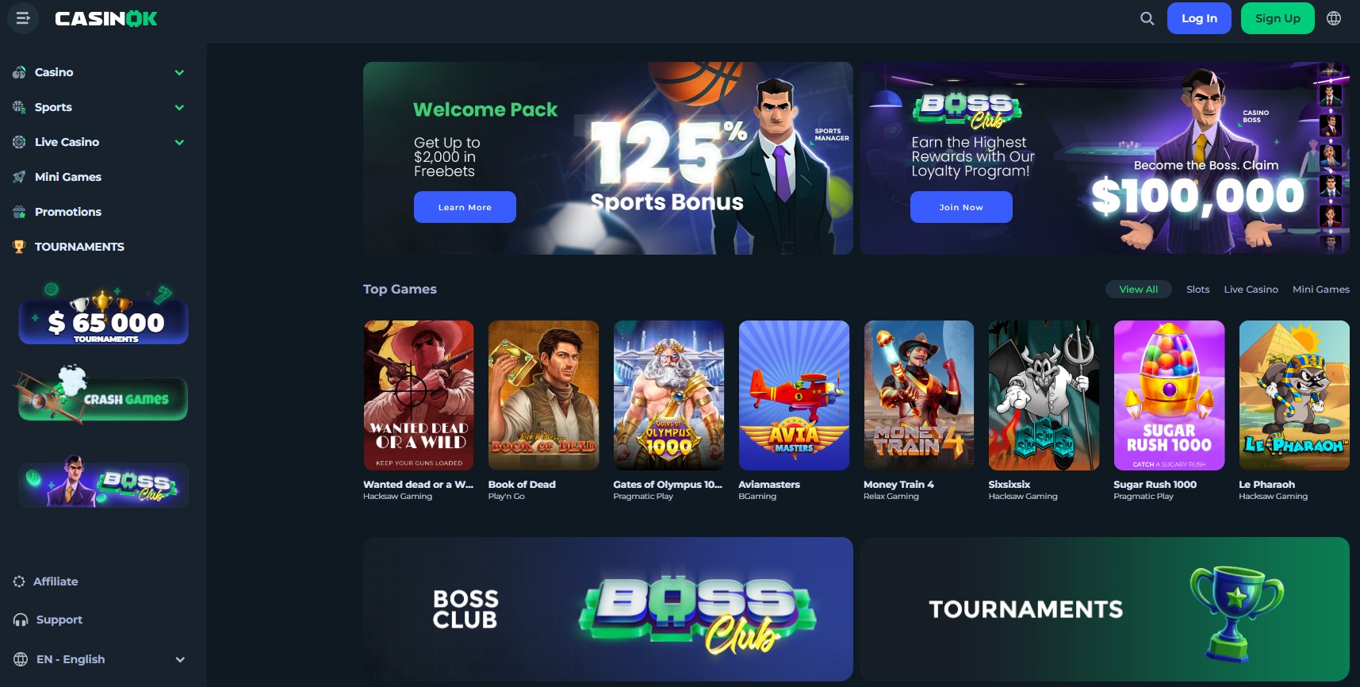
Task: Open the Sugar Rush 1000 game thumbnail
Action: pos(1169,395)
